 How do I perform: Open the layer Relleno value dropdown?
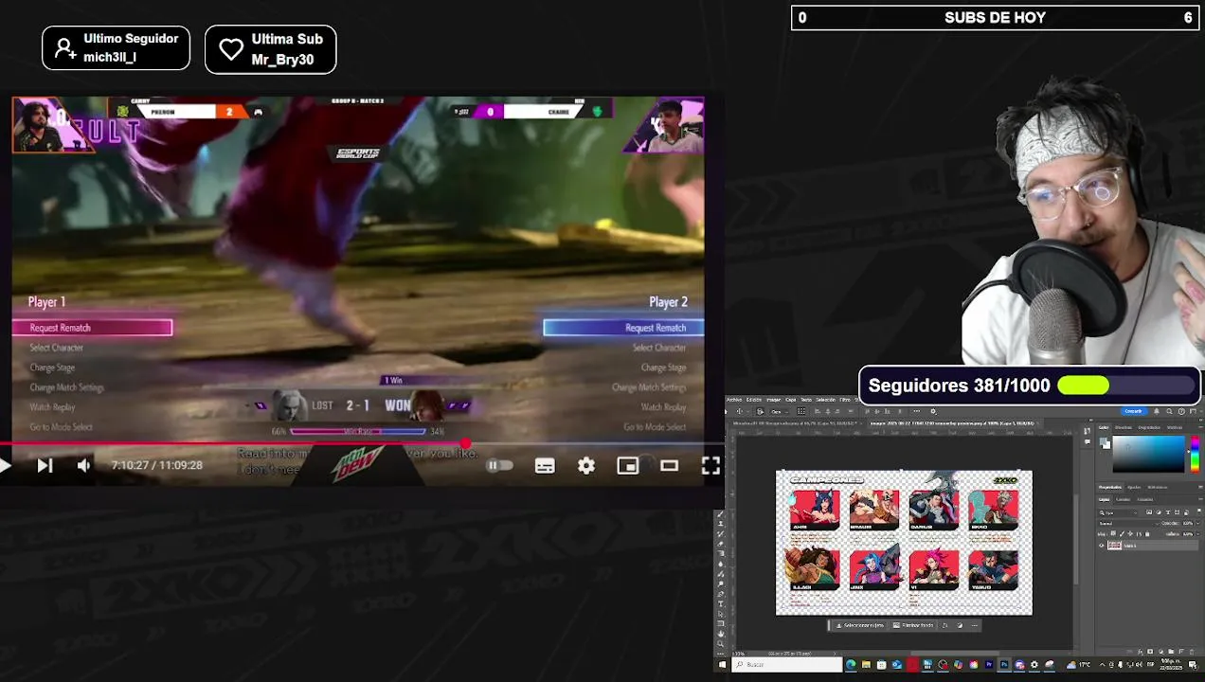click(1197, 534)
